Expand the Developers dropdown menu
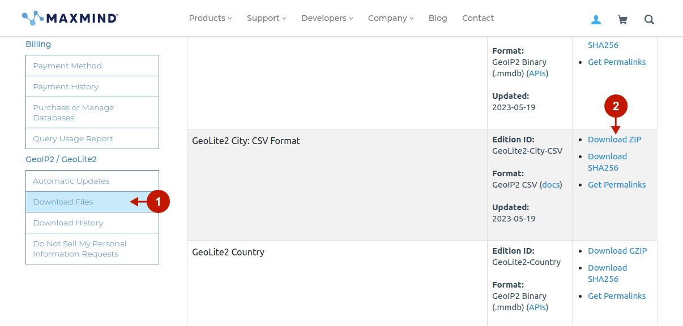Viewport: 683px width, 326px height. [x=327, y=18]
